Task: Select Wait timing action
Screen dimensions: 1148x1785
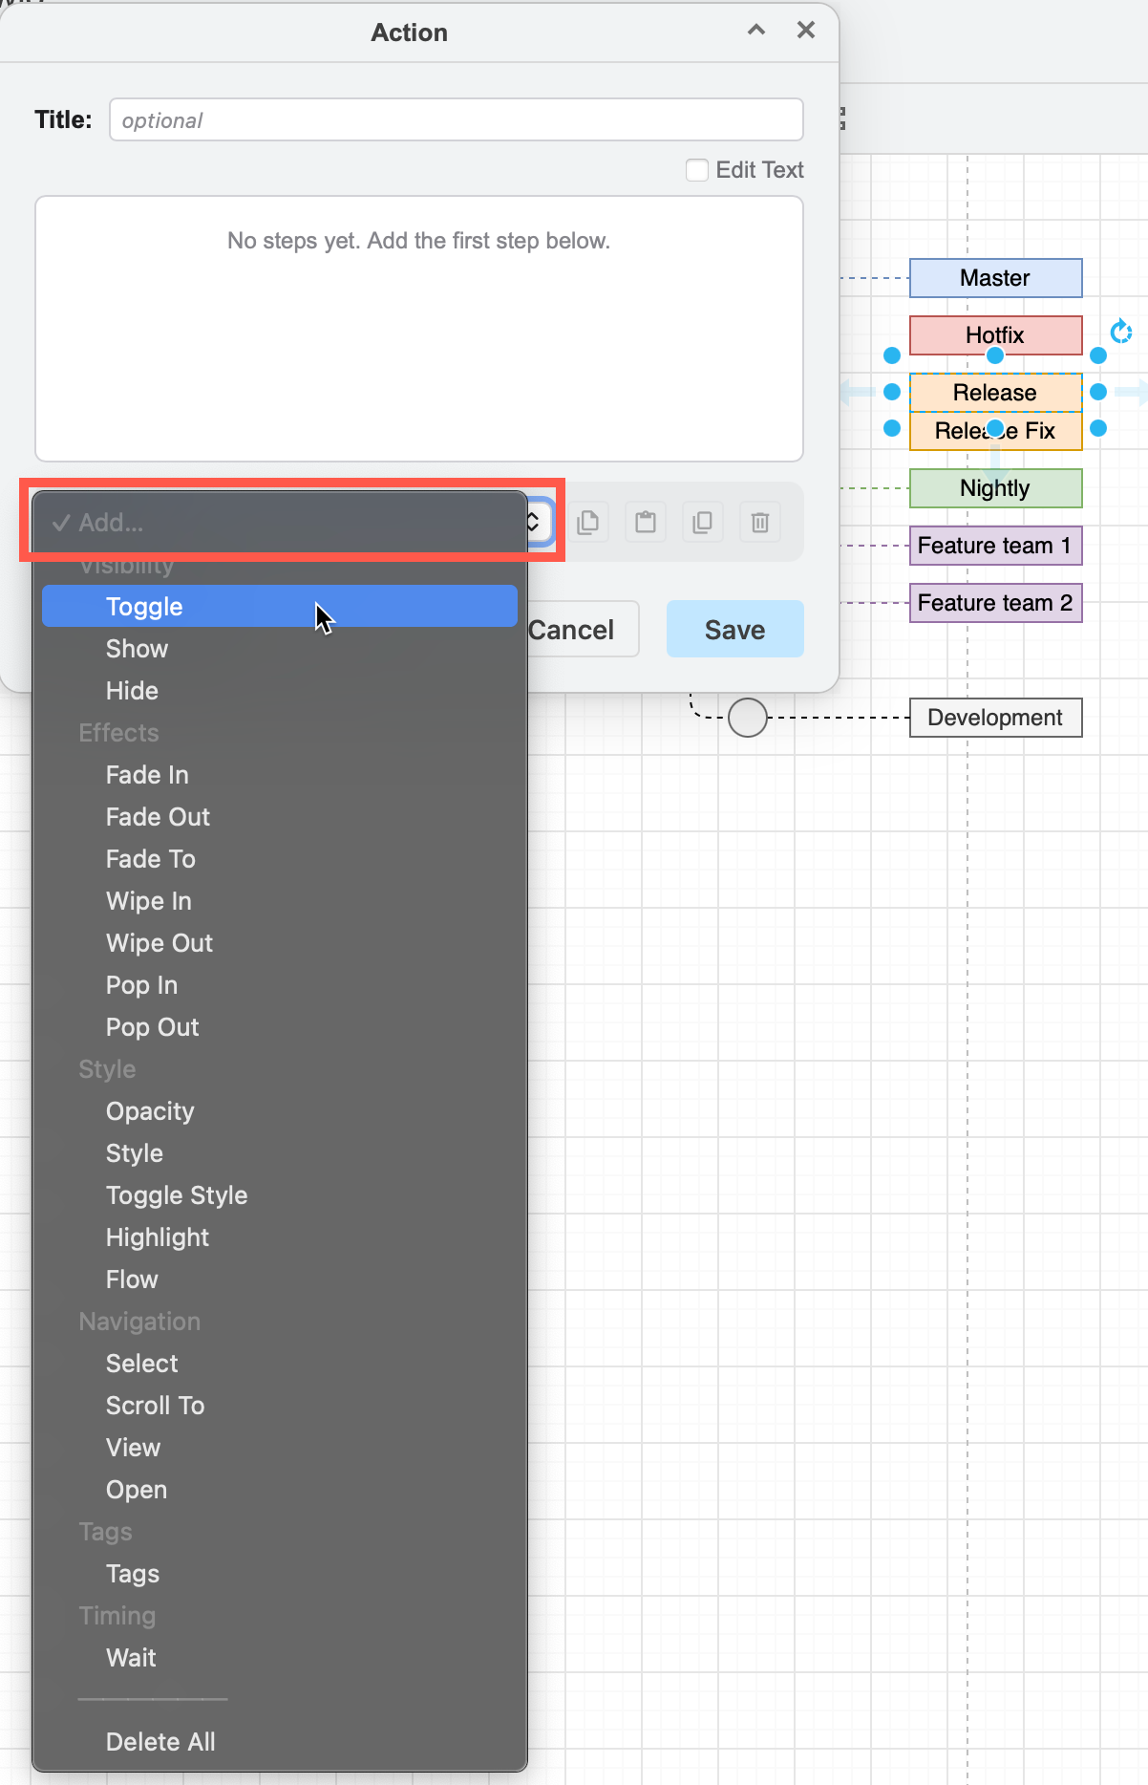Action: [279, 1657]
